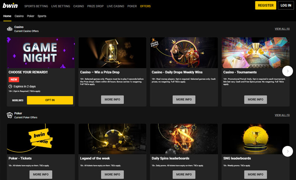Open the Poker Tickets bwin ticket image
The height and width of the screenshot is (180, 296).
click(x=41, y=139)
